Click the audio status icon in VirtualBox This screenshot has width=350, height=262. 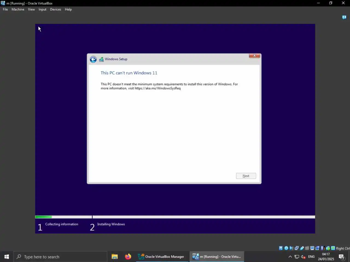[291, 248]
